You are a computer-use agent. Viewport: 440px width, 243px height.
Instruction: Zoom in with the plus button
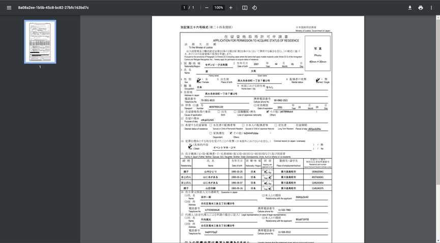pyautogui.click(x=230, y=8)
